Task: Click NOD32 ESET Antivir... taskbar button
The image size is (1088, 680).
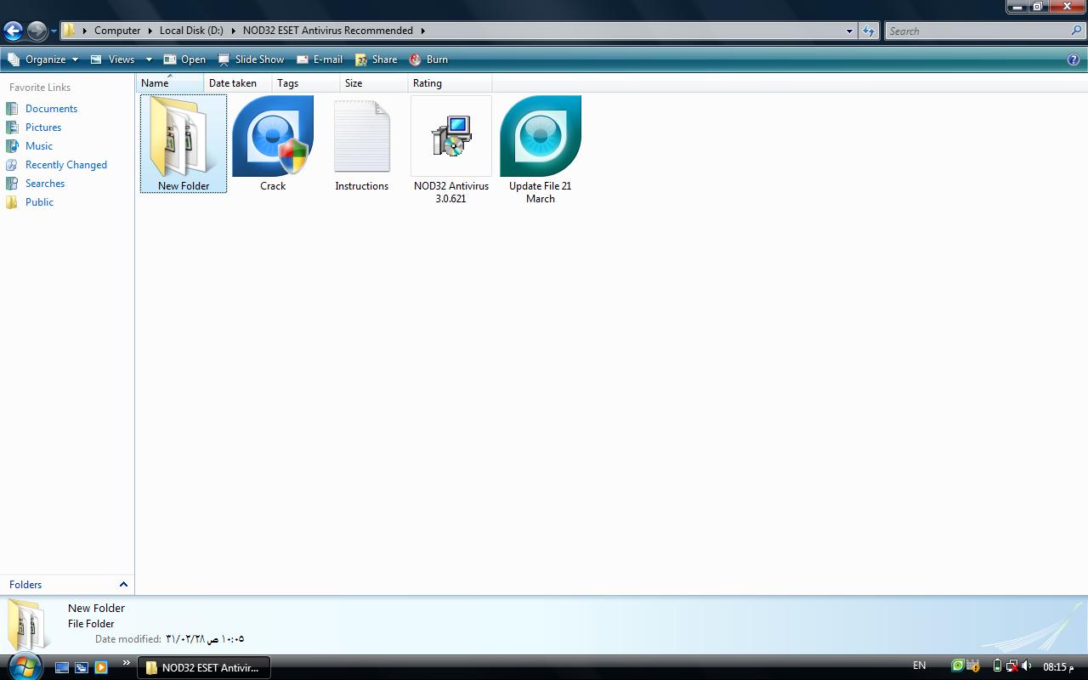Action: 204,667
